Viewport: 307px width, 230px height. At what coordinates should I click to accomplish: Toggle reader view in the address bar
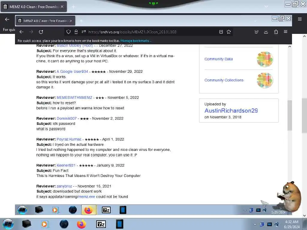click(221, 32)
